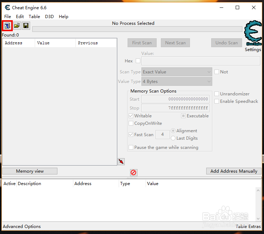Click the Previous column header
The width and height of the screenshot is (264, 234).
[96, 43]
